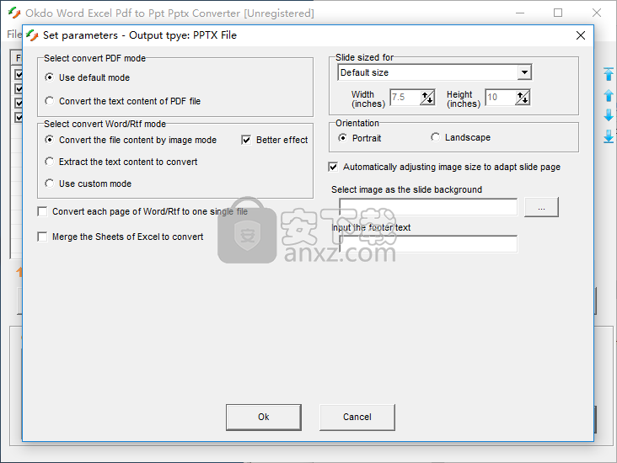
Task: Minimize the main Okdo window
Action: (520, 13)
